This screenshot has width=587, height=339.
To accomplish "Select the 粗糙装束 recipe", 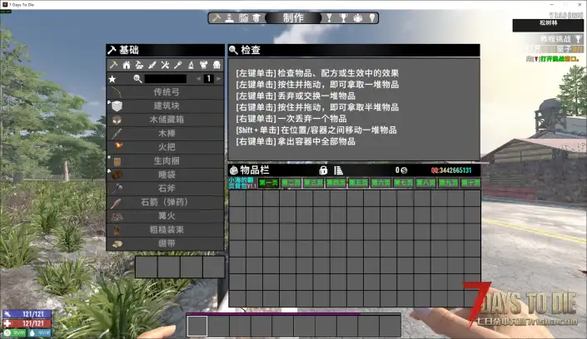I will [x=166, y=230].
